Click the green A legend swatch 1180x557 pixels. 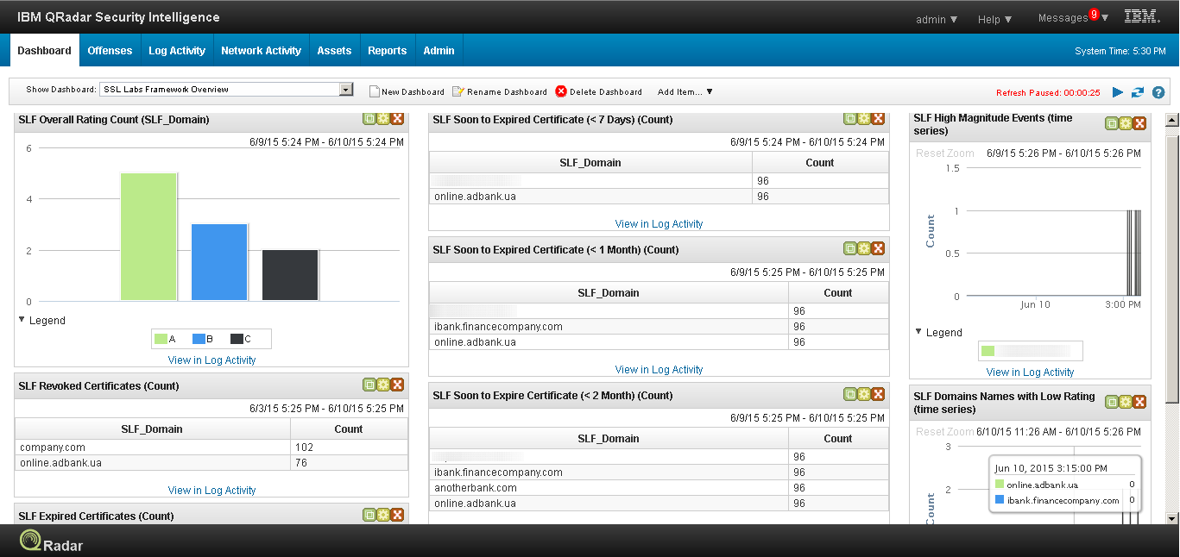pos(161,339)
